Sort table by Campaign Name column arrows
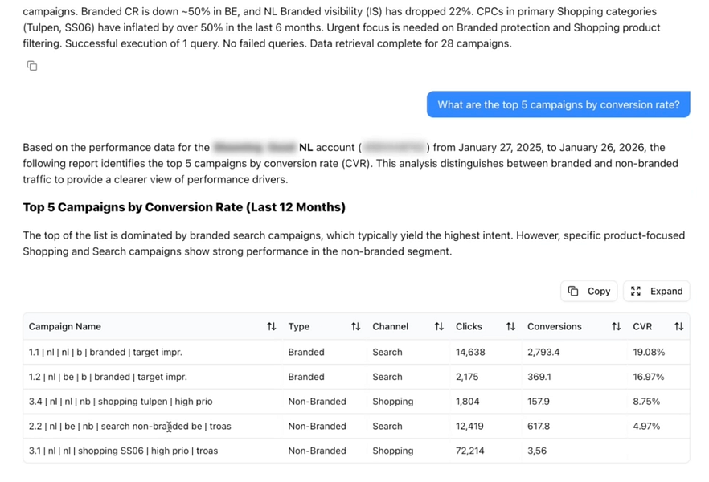 point(271,327)
